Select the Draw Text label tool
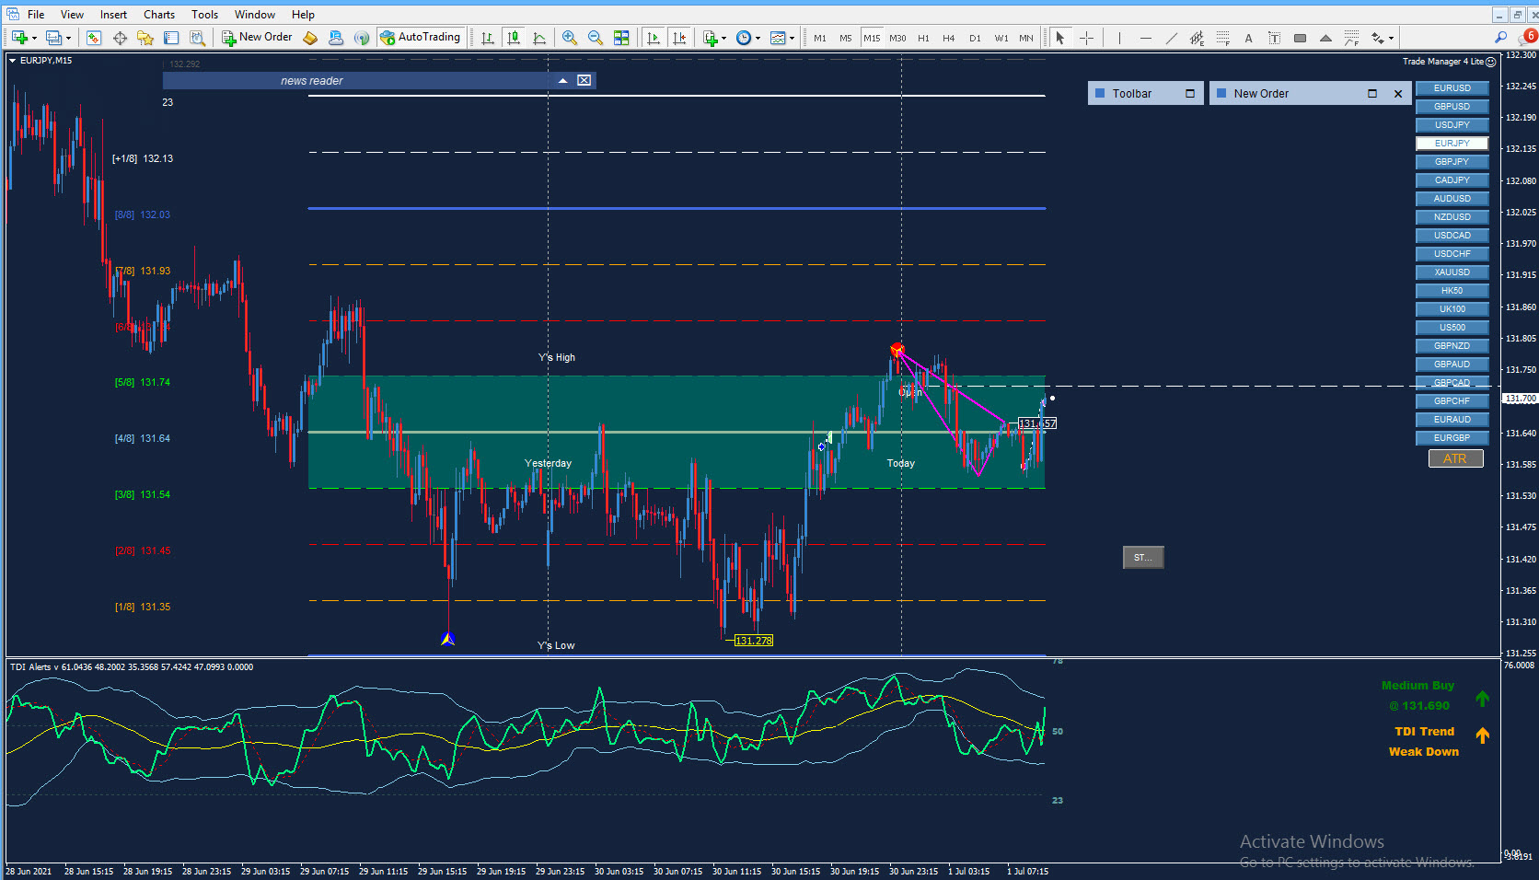Screen dimensions: 1539x880 [x=1248, y=38]
